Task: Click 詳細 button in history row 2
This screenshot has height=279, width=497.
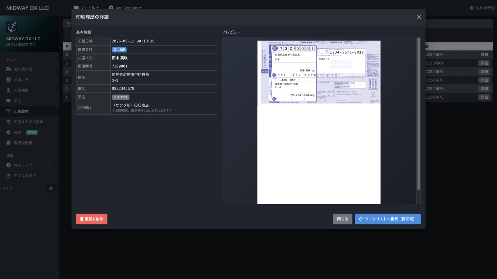Action: [x=484, y=89]
